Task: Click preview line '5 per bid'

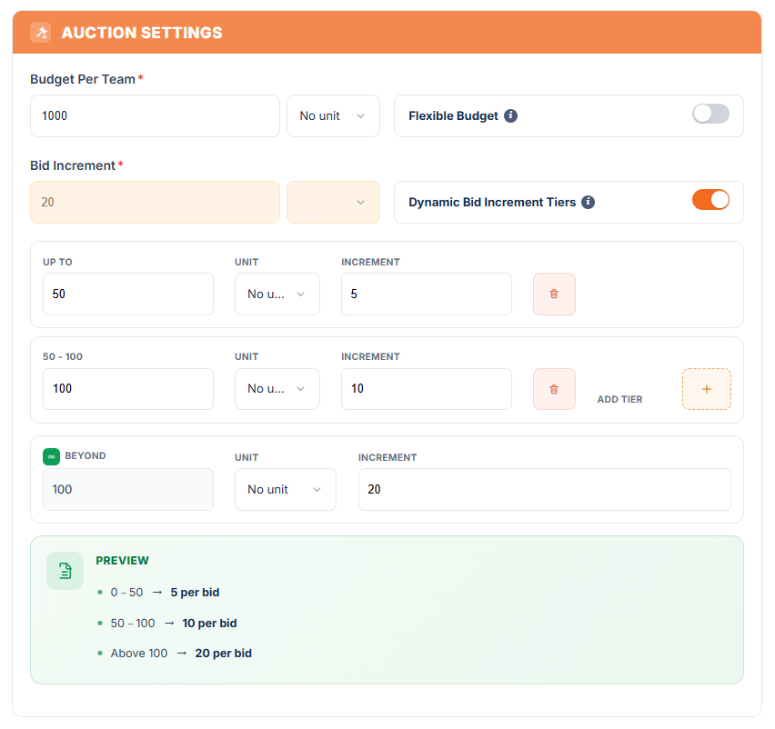Action: [x=195, y=592]
